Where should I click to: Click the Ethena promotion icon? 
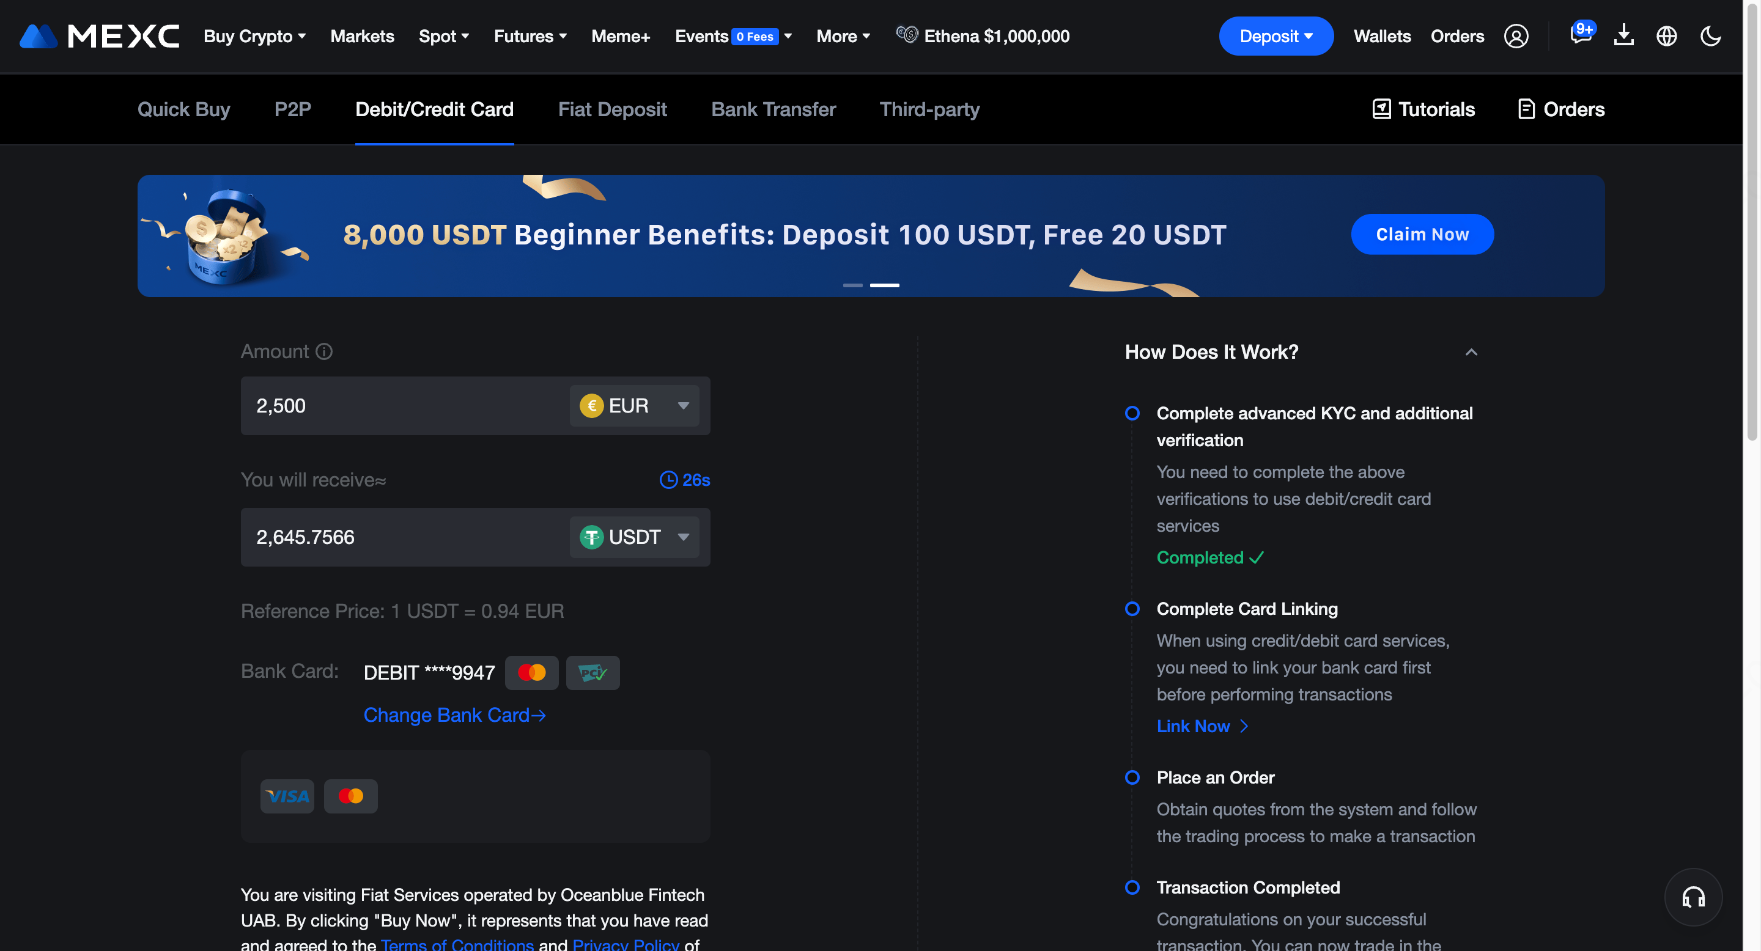tap(906, 34)
